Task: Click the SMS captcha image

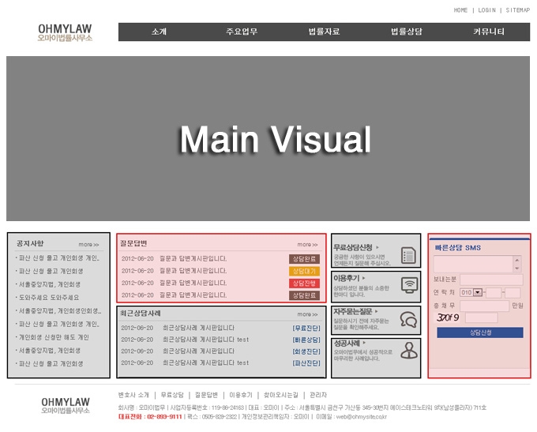Action: coord(448,317)
